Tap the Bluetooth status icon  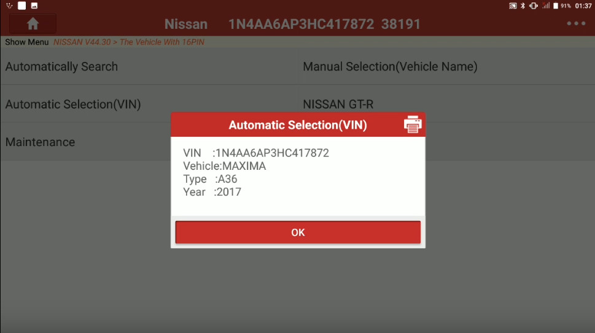(523, 6)
